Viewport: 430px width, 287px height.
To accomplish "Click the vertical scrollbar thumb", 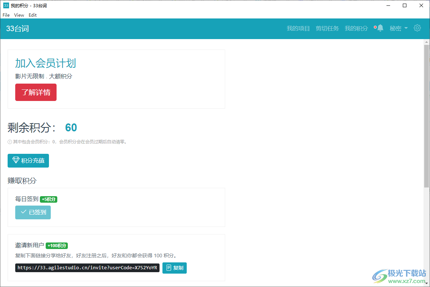I will pos(426,116).
